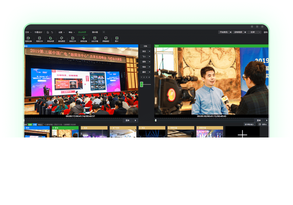Click the 切换 switch button
Image resolution: width=293 pixels, height=205 pixels.
pos(145,46)
